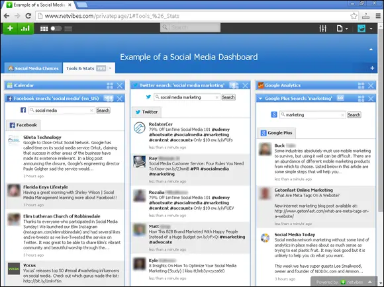This screenshot has width=384, height=287.
Task: Select the widget grid view icon
Action: pos(44,28)
